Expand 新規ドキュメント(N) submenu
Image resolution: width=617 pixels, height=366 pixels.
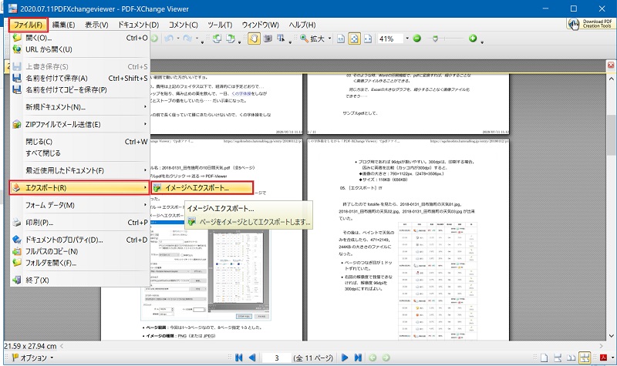[79, 107]
